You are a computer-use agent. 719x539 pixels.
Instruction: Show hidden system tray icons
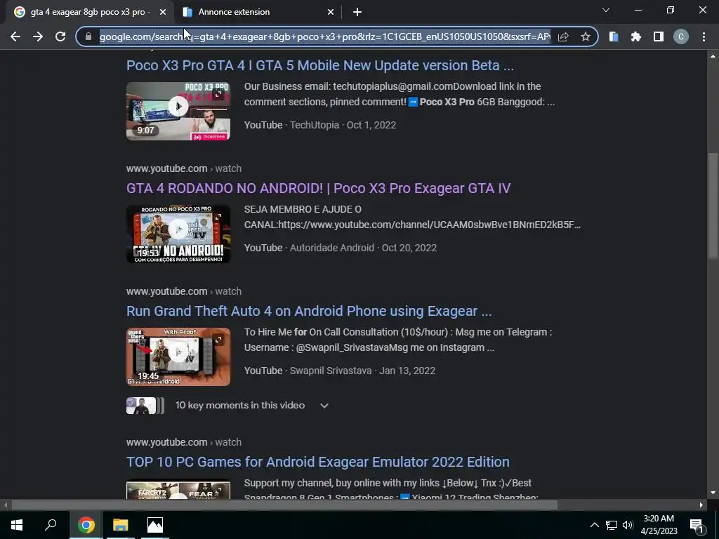pos(594,525)
